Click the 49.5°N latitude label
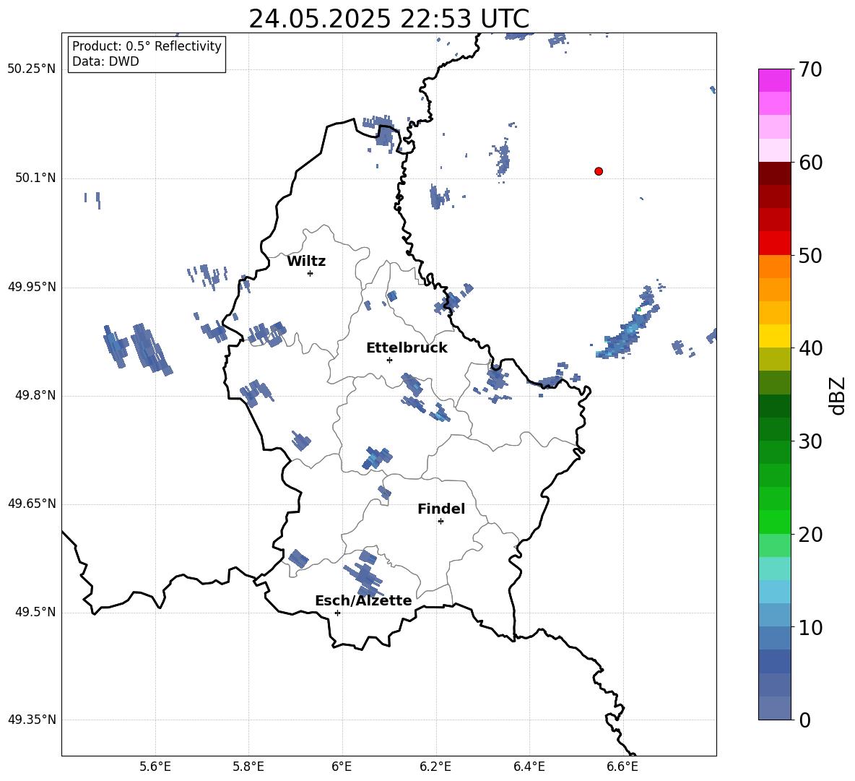Screen dimensions: 855x781 [x=35, y=612]
